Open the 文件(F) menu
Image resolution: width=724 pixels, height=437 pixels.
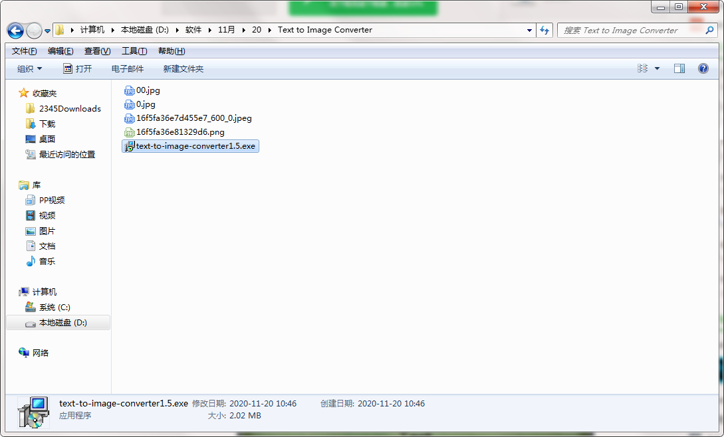pyautogui.click(x=24, y=51)
